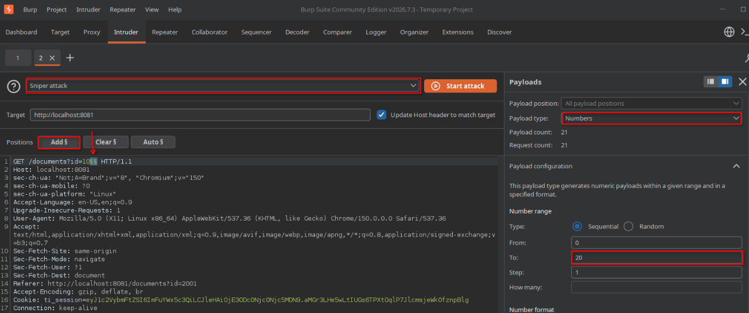Select the Random number range type
Image resolution: width=749 pixels, height=313 pixels.
coord(628,226)
